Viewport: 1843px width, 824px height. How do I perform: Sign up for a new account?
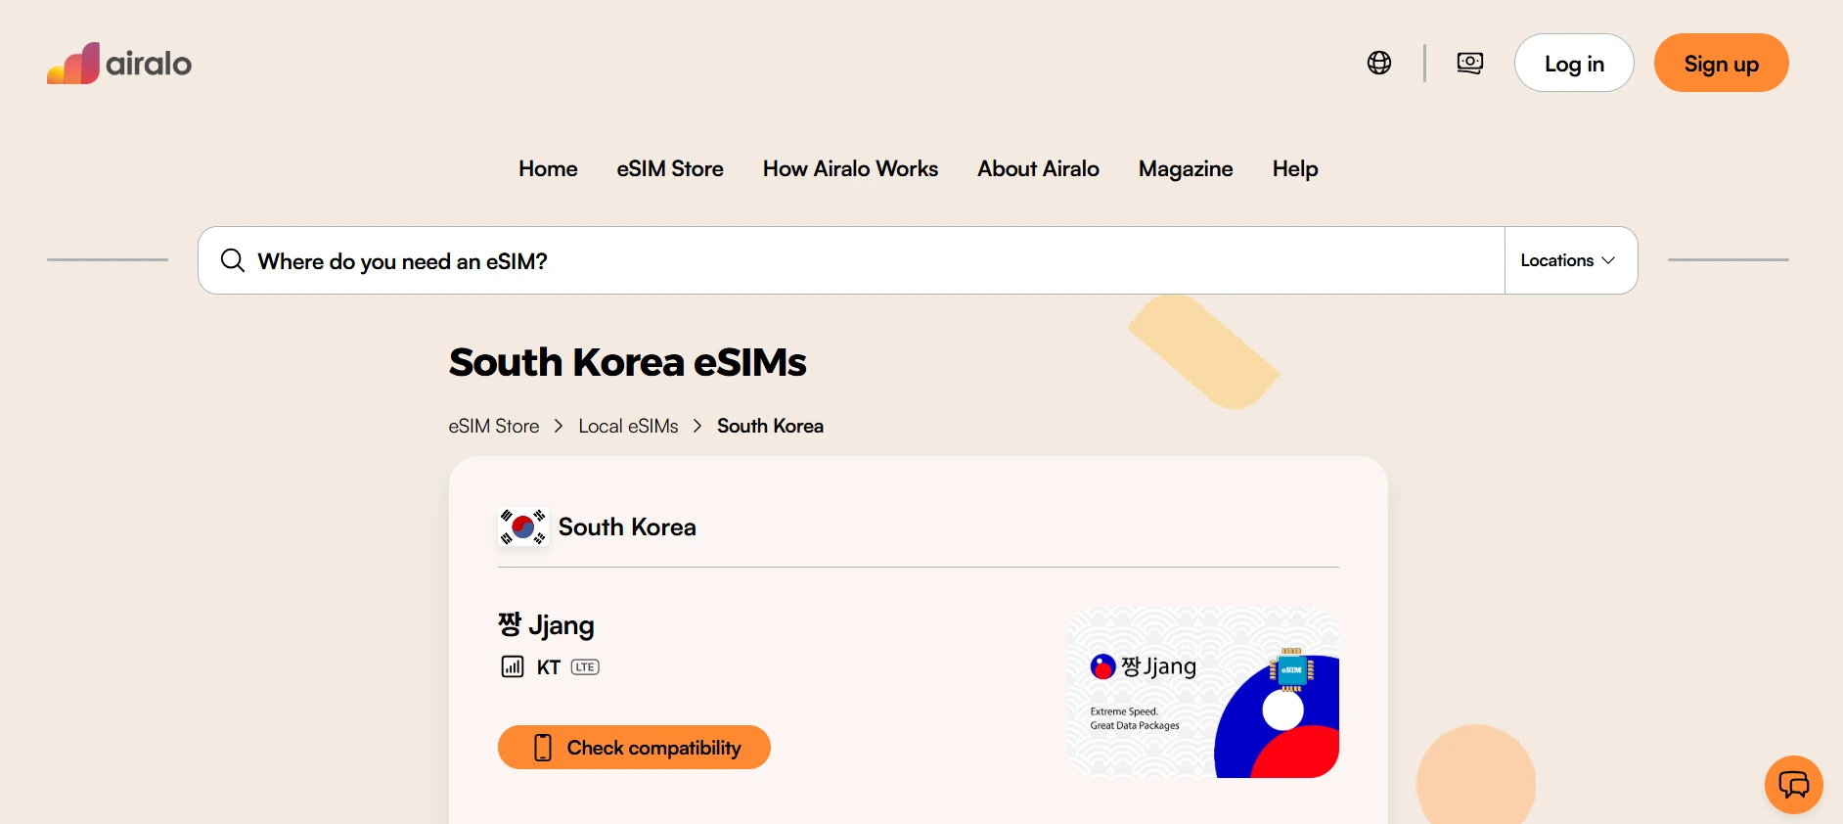[1721, 63]
